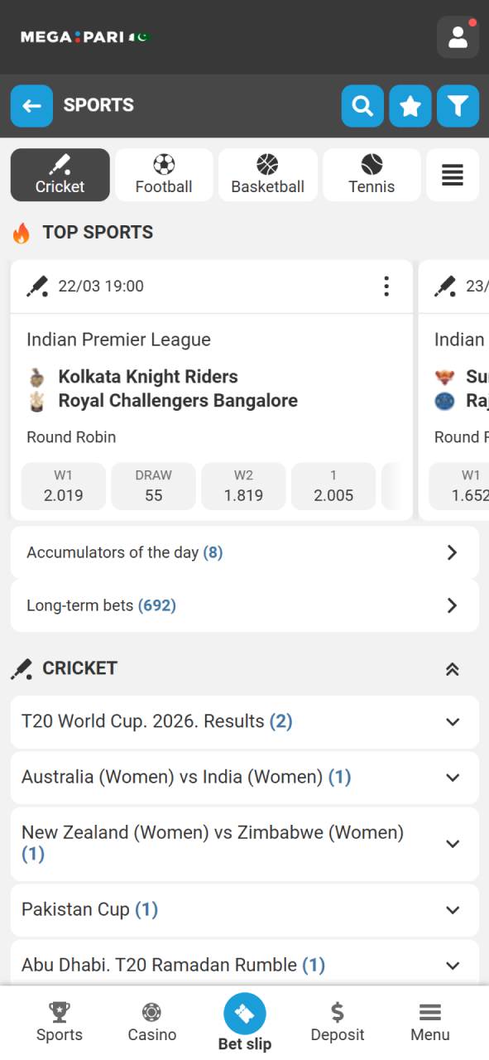
Task: Select the Cricket sport tab
Action: [60, 175]
